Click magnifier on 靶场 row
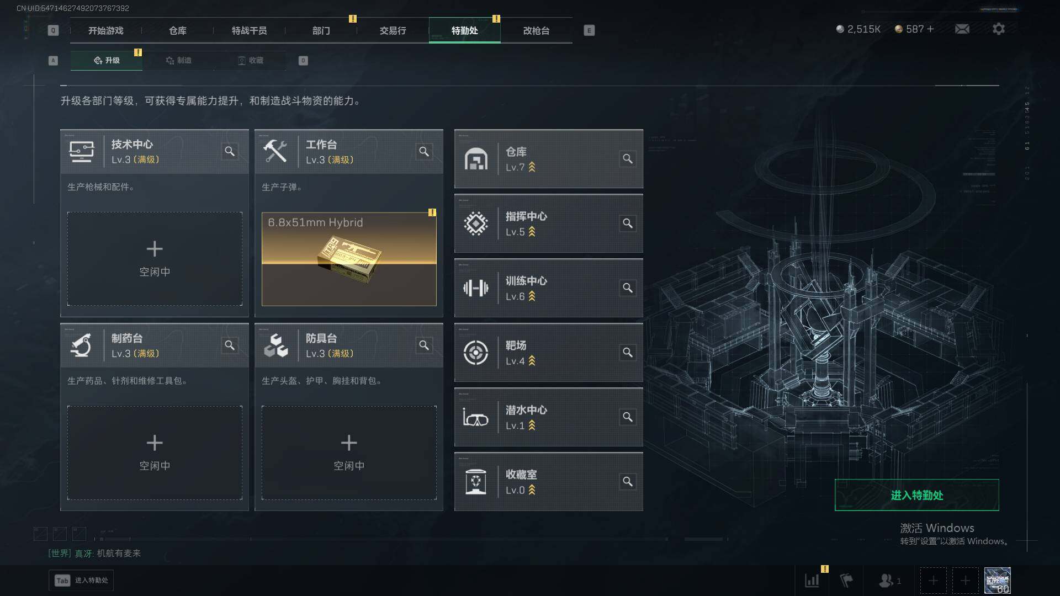This screenshot has width=1060, height=596. (x=628, y=353)
